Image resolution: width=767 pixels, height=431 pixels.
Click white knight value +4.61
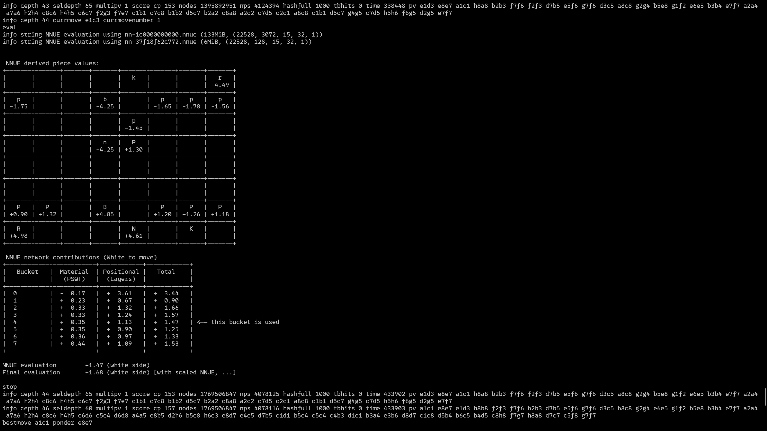134,236
